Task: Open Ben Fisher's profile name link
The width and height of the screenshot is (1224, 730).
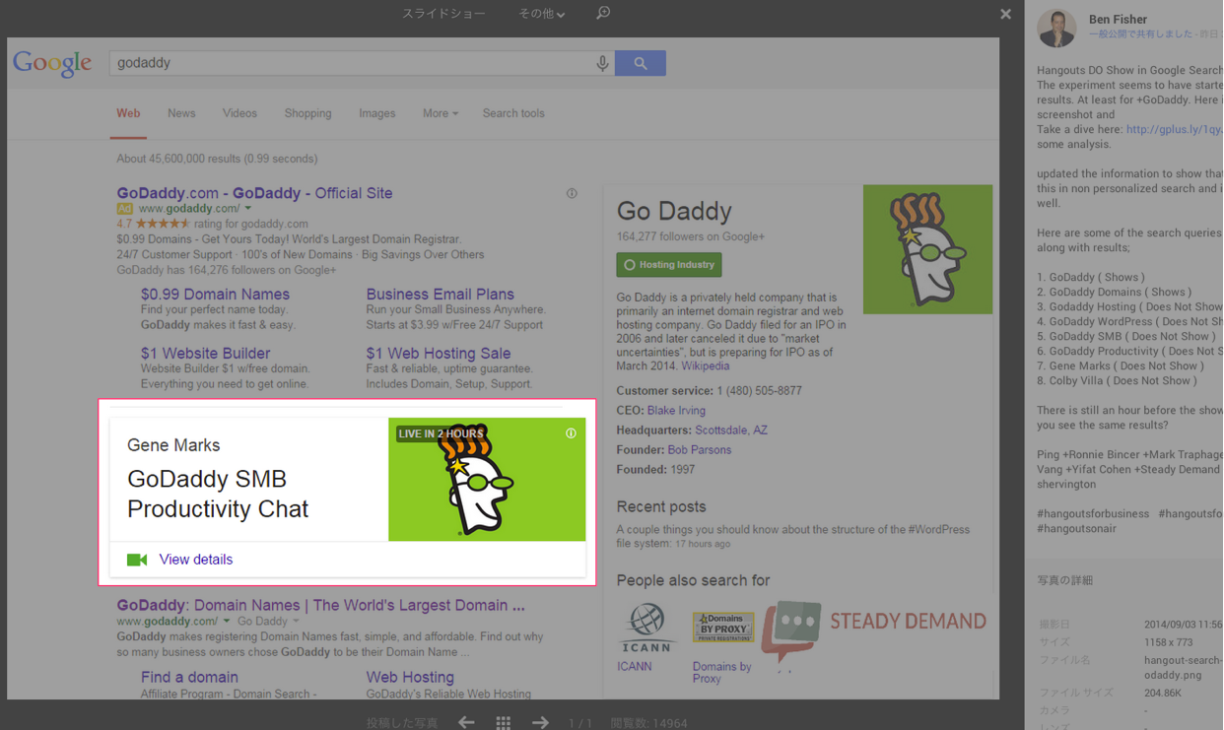Action: click(1118, 19)
